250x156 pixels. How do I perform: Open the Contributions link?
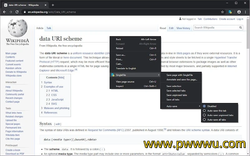point(210,19)
